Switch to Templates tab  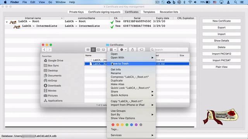(149, 12)
